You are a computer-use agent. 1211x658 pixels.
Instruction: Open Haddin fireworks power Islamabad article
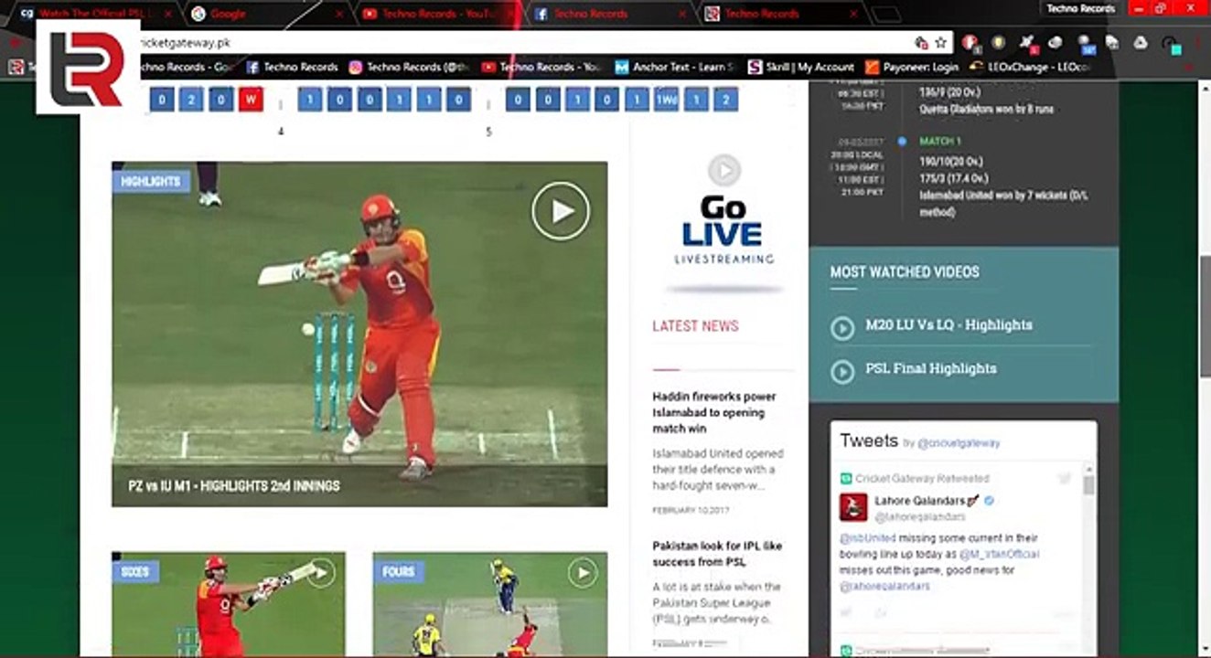714,412
